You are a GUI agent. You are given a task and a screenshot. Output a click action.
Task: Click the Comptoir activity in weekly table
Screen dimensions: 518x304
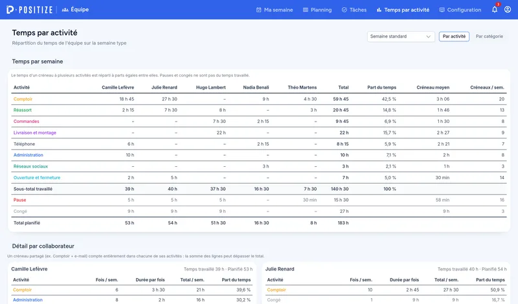(23, 99)
